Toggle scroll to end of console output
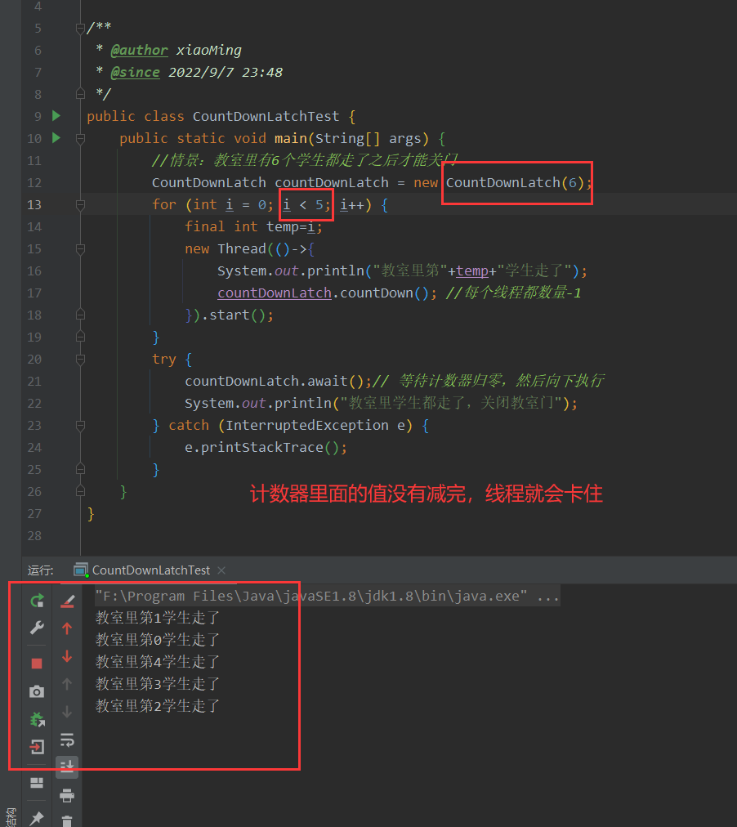Viewport: 737px width, 827px height. pyautogui.click(x=67, y=767)
